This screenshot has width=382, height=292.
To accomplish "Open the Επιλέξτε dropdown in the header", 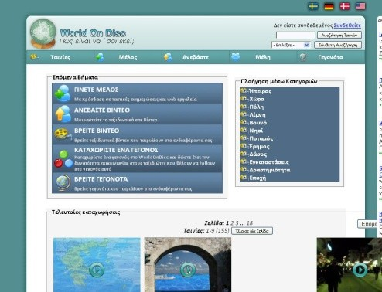I will (x=291, y=45).
